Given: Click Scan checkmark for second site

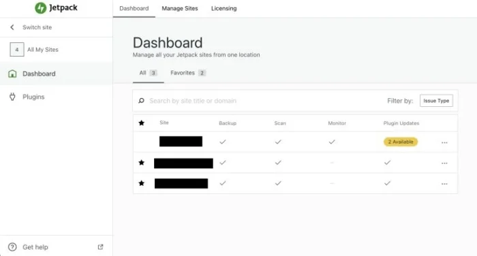Looking at the screenshot, I should pos(278,163).
